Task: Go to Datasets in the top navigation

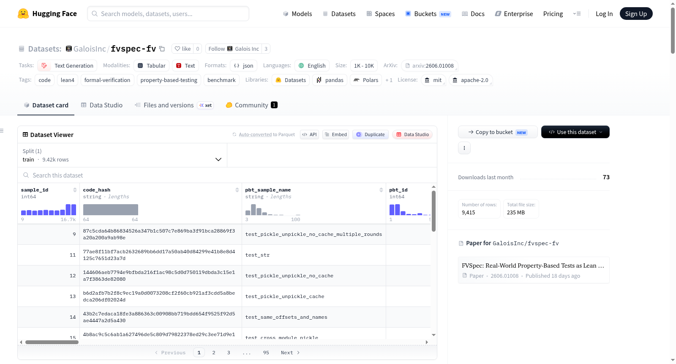Action: 339,14
